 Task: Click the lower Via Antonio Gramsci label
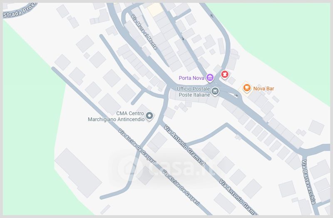pyautogui.click(x=238, y=197)
